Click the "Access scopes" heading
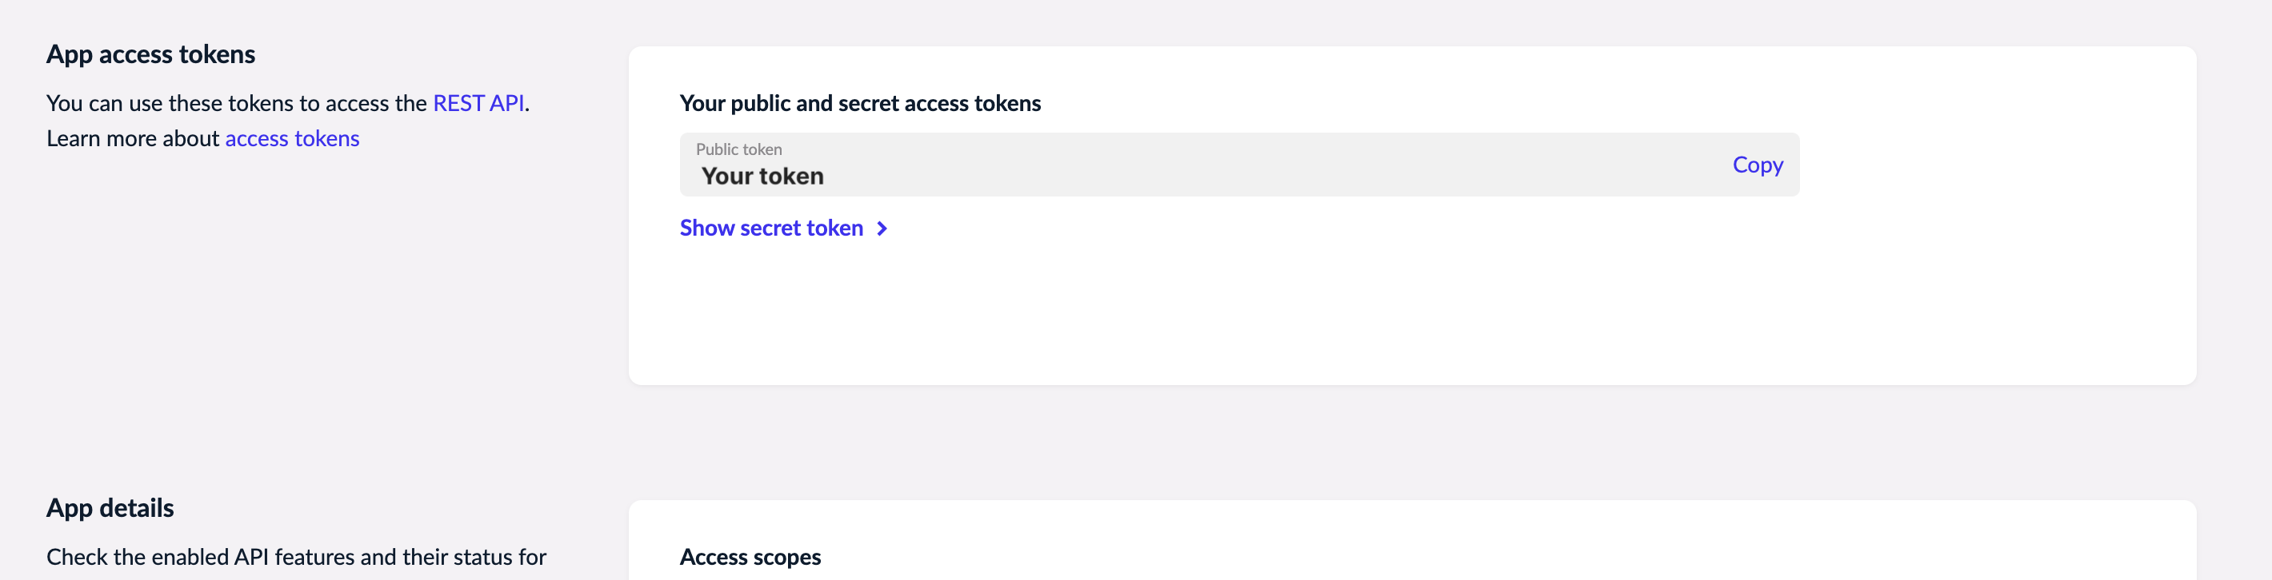2272x580 pixels. tap(750, 557)
